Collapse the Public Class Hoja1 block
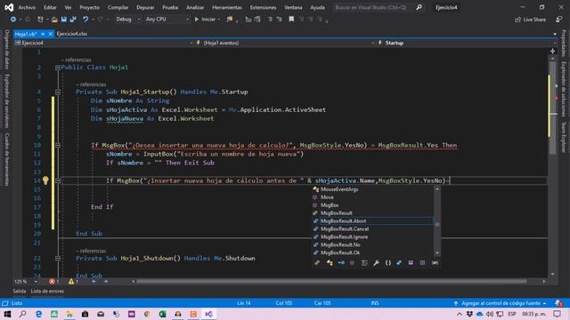 57,68
